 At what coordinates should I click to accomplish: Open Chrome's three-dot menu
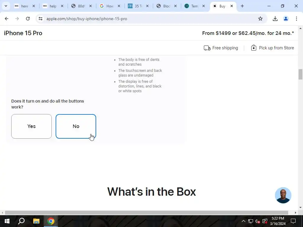[x=296, y=19]
